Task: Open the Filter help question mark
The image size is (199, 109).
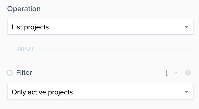Action: point(188,73)
